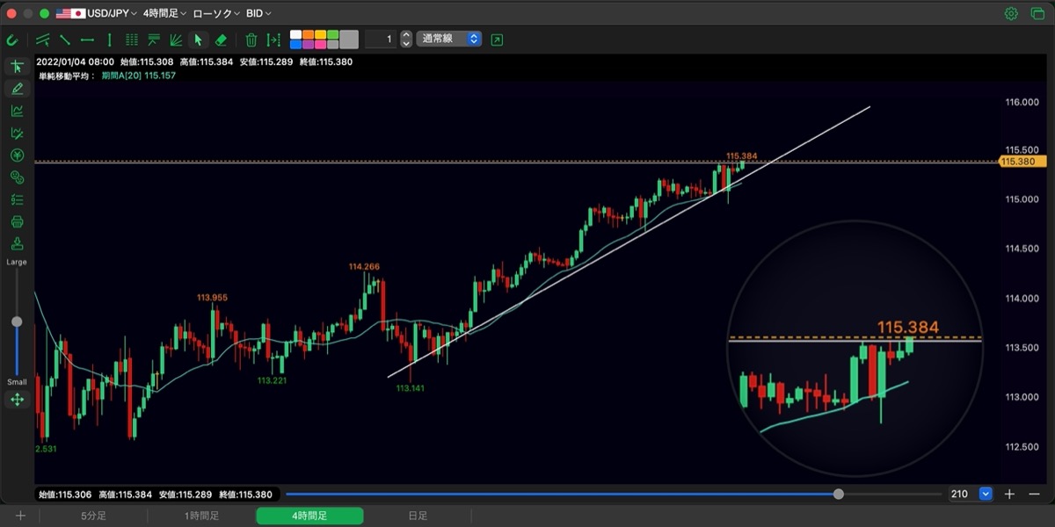Select the vertical line drawing tool
Screen dimensions: 1055x527
(x=109, y=40)
